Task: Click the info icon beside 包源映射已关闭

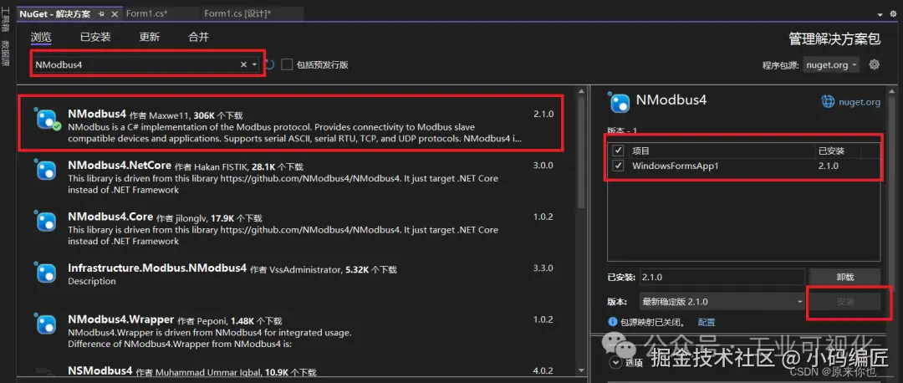Action: pyautogui.click(x=613, y=321)
